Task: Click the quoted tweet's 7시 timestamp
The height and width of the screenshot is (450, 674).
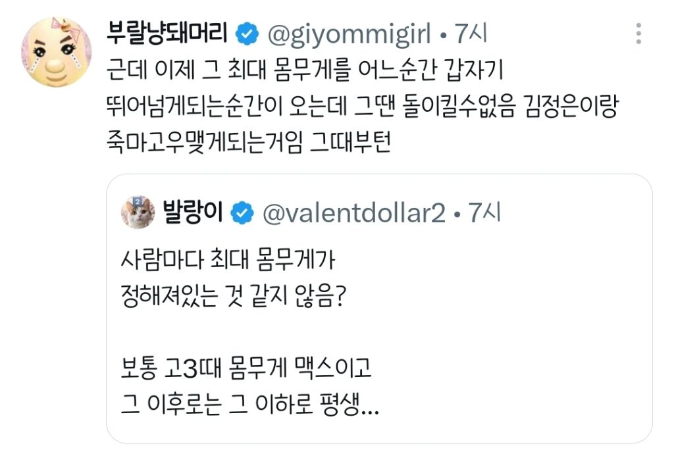Action: pos(484,213)
